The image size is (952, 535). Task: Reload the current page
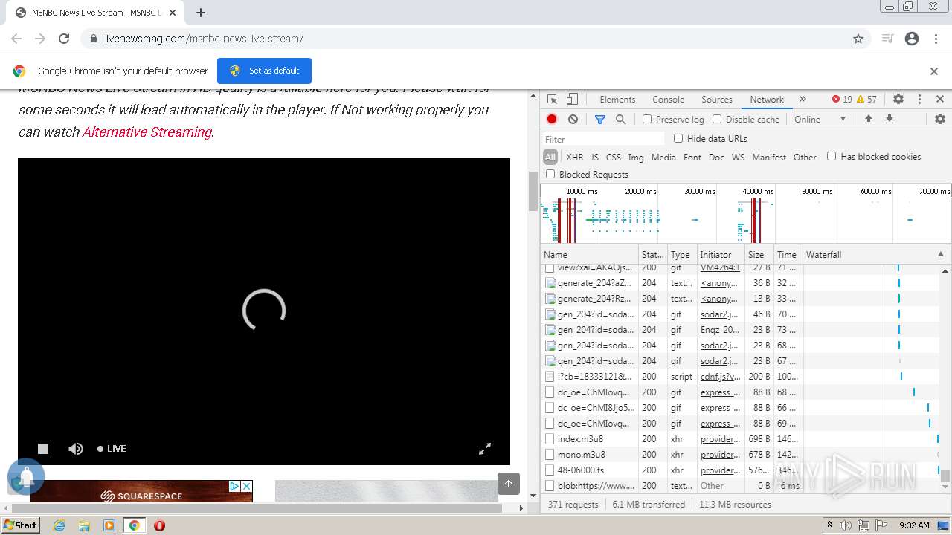click(64, 39)
